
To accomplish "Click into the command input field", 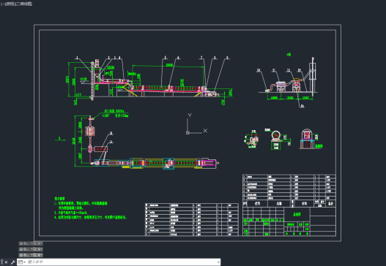I will click(x=121, y=262).
